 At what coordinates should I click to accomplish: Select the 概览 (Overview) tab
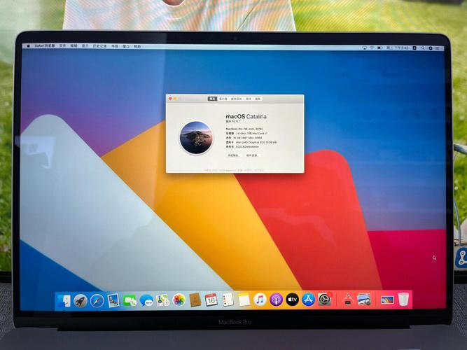pos(212,99)
